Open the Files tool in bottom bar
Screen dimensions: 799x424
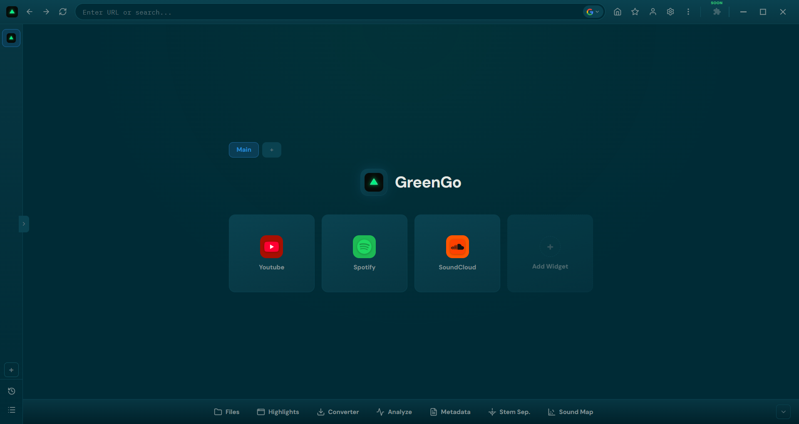[x=227, y=412]
